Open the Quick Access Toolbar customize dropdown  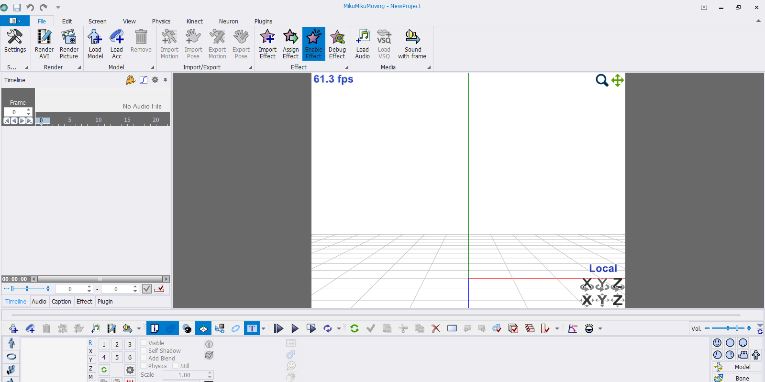pos(58,7)
